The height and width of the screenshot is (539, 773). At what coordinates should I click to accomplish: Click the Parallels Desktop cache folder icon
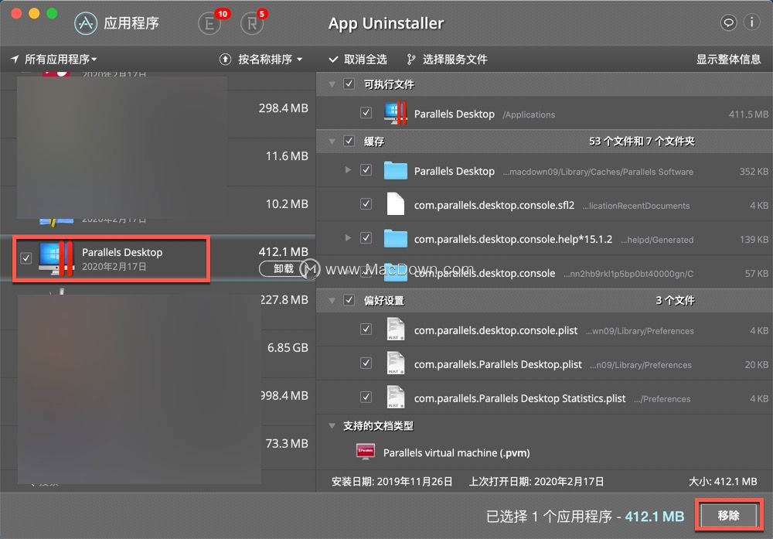point(395,171)
